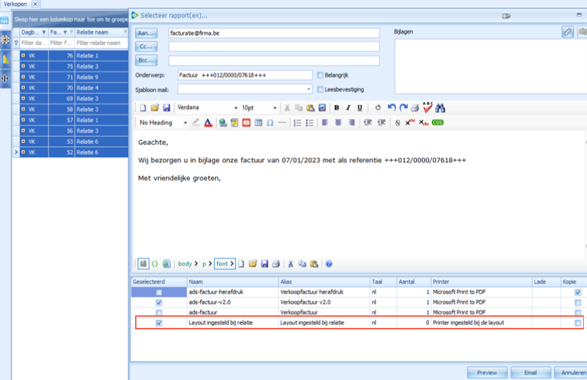
Task: Apply superscript formatting
Action: tap(411, 122)
